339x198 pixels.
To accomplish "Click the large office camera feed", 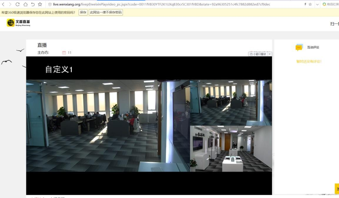I will coord(108,126).
